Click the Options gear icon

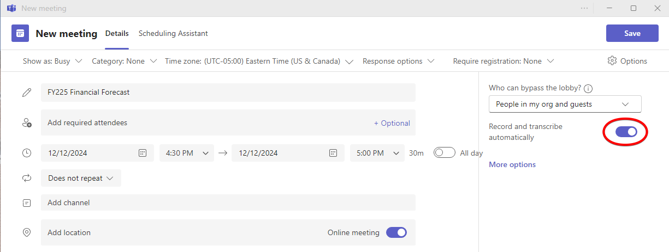coord(612,61)
